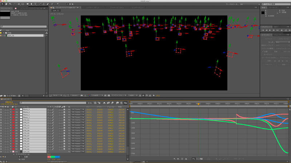The image size is (291, 163).
Task: Toggle the position checkbox in Tracker panel
Action: click(263, 51)
